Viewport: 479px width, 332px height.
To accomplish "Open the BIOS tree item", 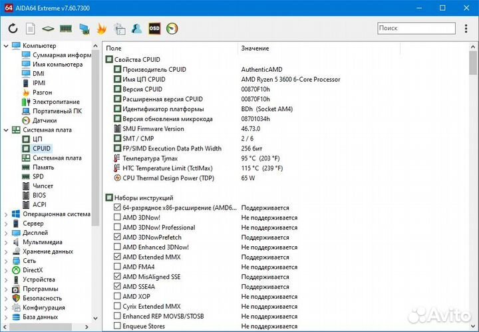I will click(x=34, y=196).
